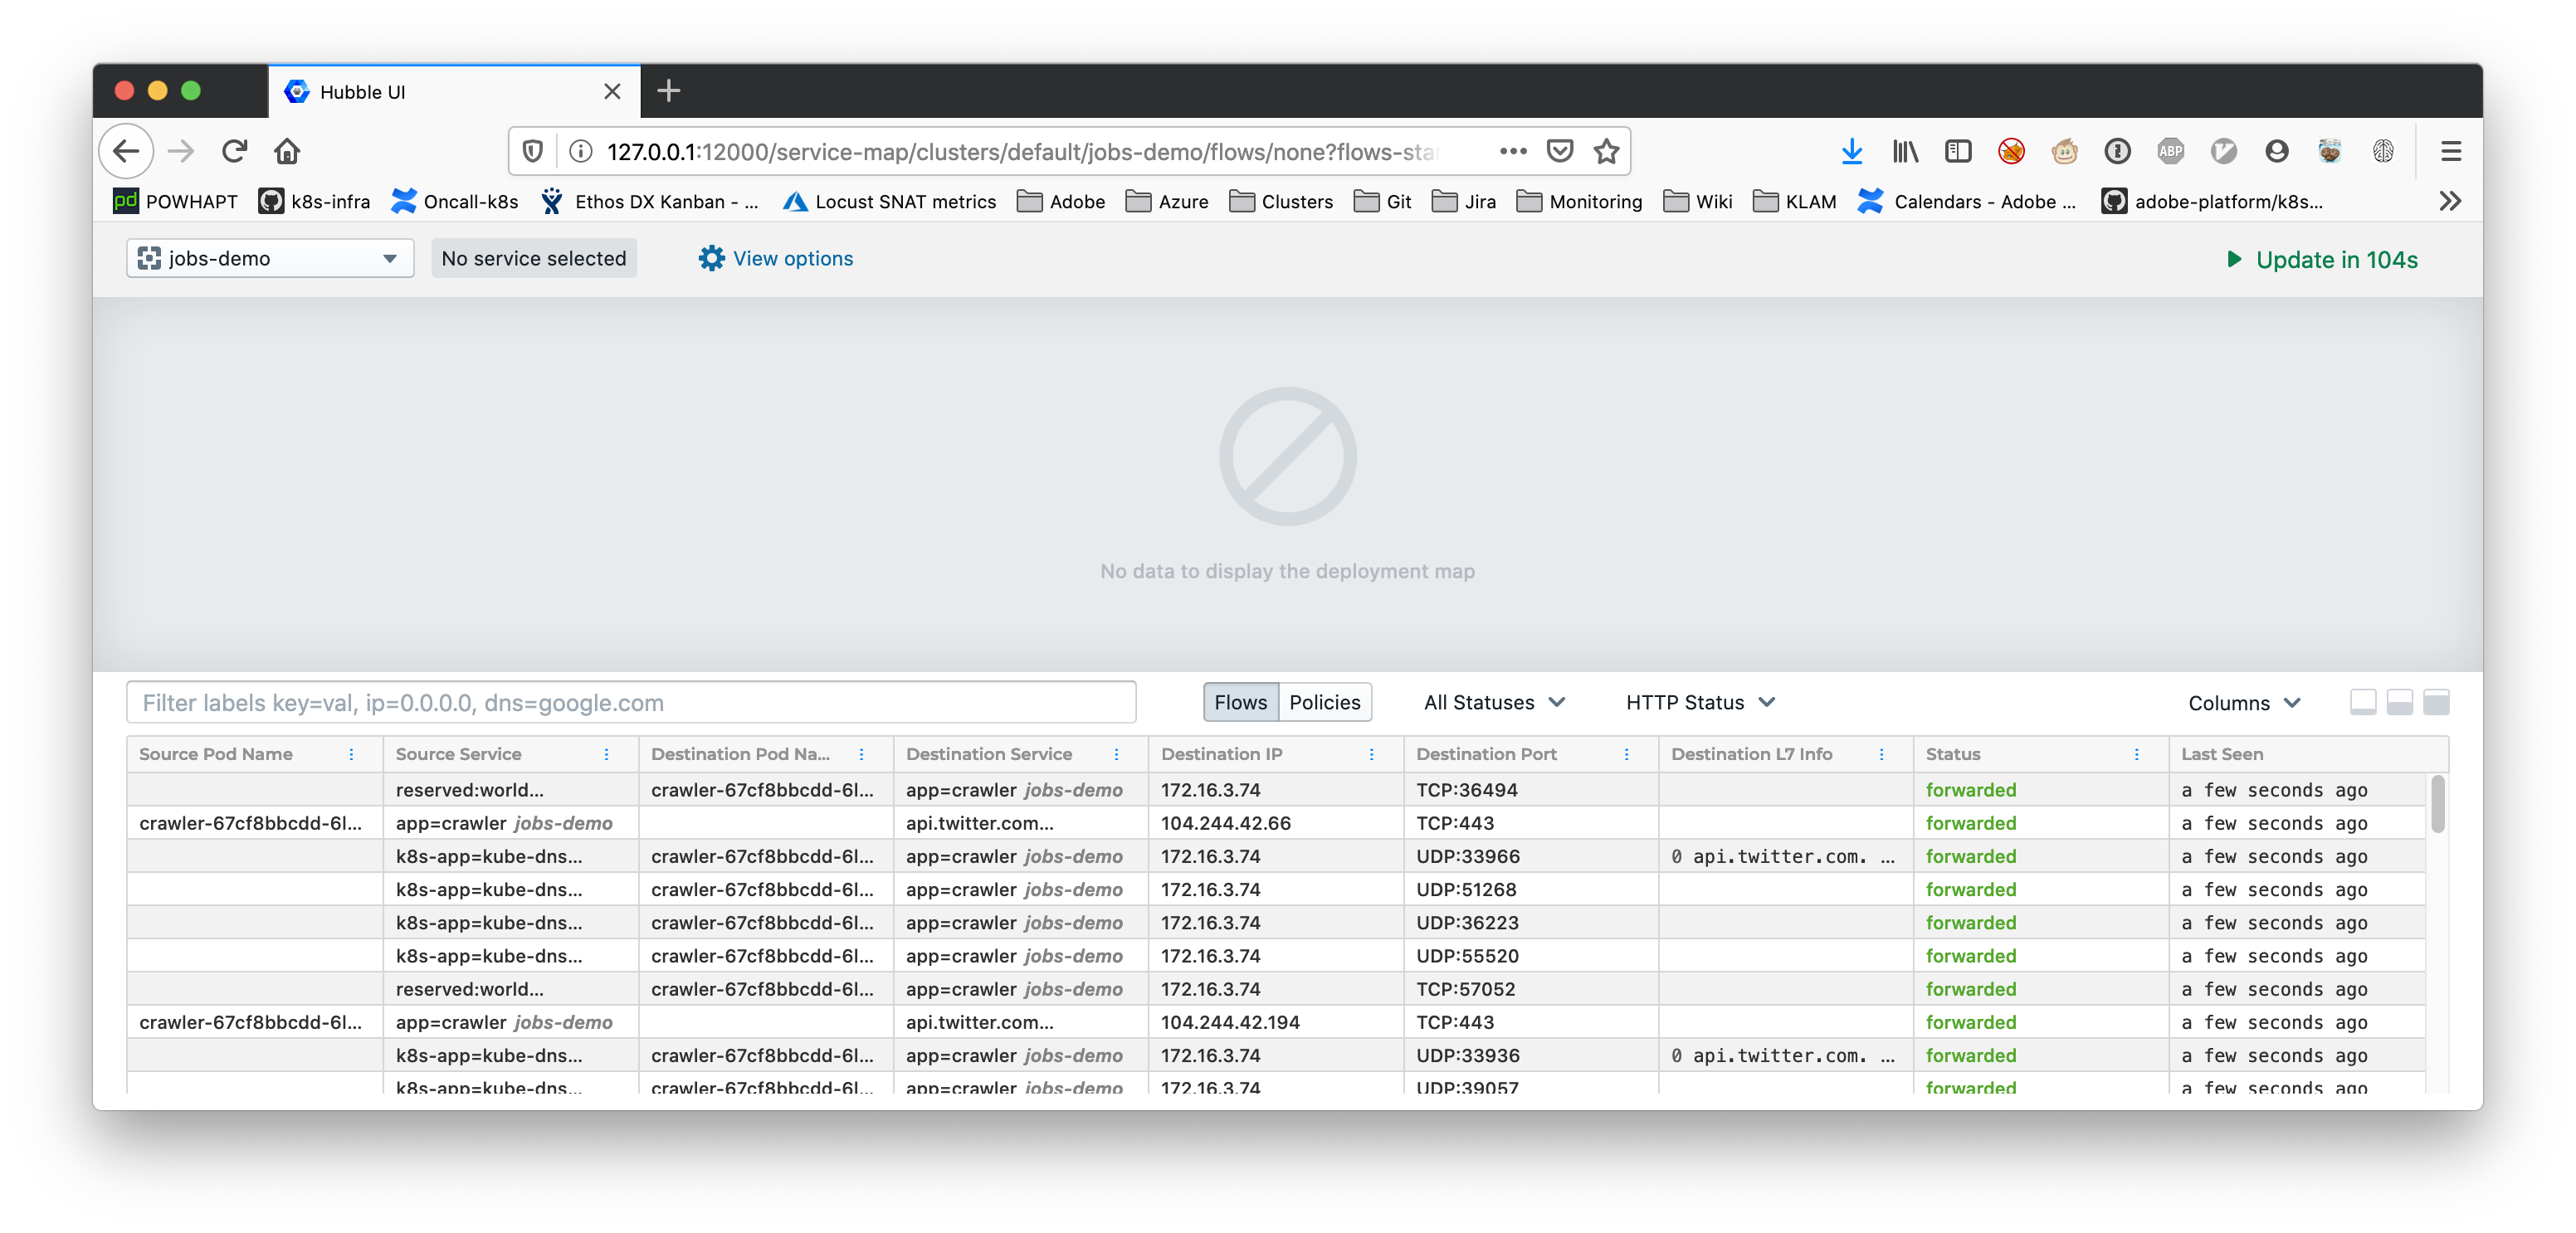The image size is (2576, 1233).
Task: Open the View options gear icon
Action: click(711, 258)
